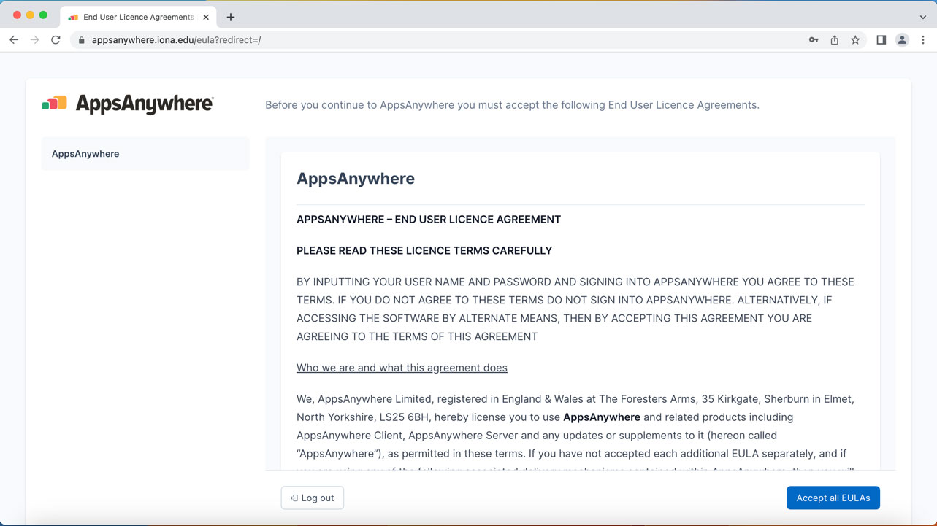Open Chrome's three-dot menu
Viewport: 937px width, 526px height.
coord(923,40)
